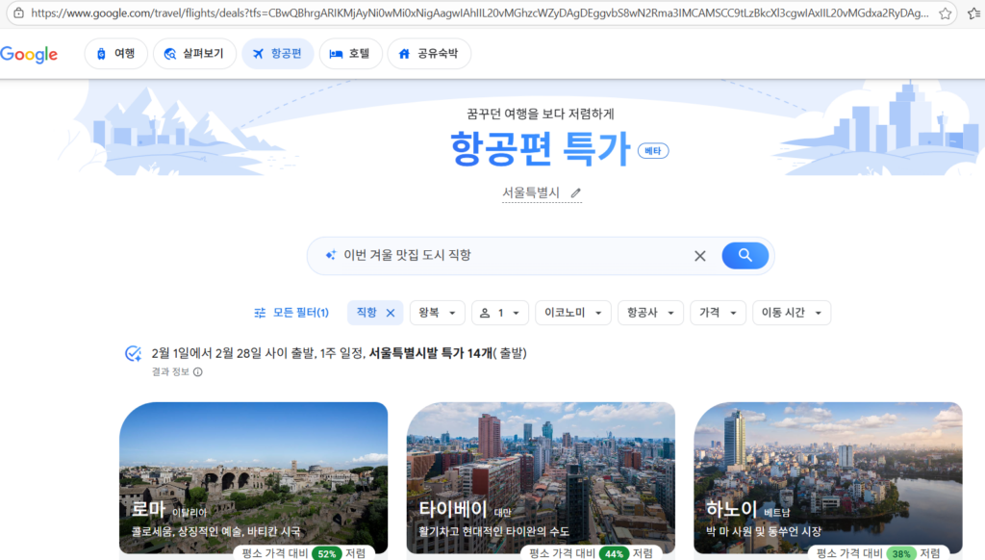Go to the 공유숙박 tab
This screenshot has height=560, width=985.
pos(429,54)
